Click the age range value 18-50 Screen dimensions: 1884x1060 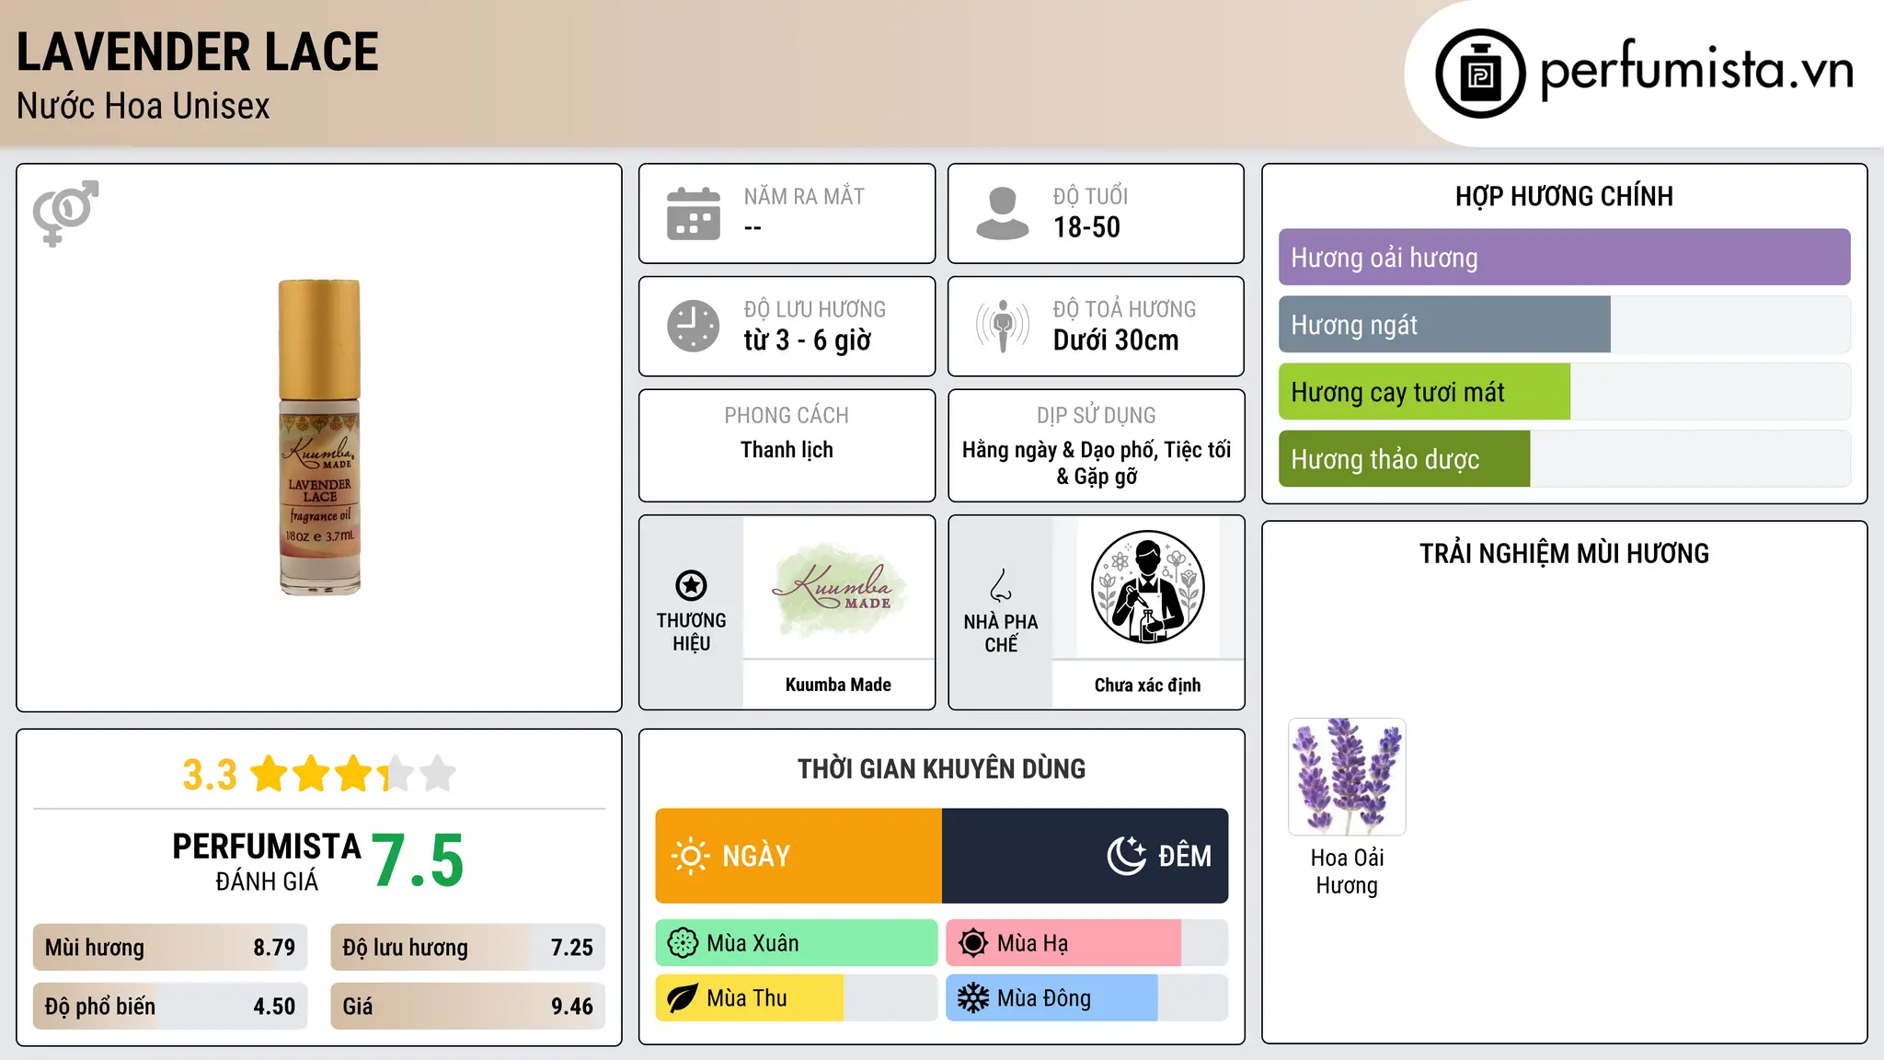tap(1086, 227)
